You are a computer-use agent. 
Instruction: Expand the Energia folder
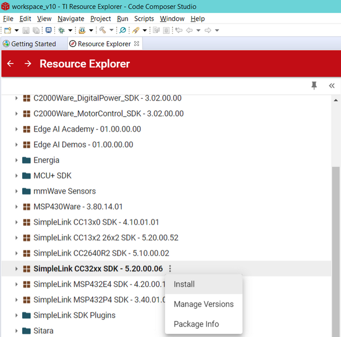(x=16, y=160)
